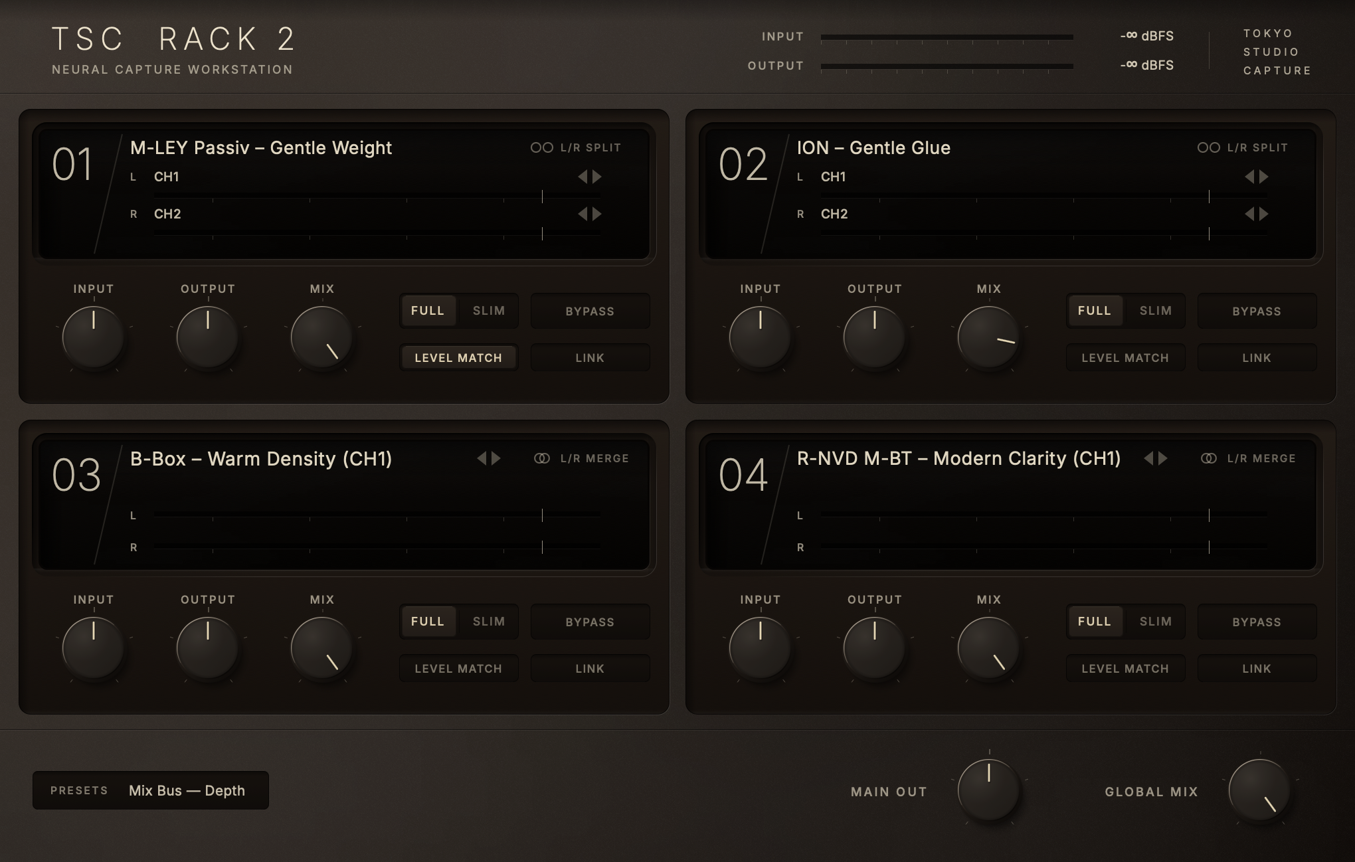The height and width of the screenshot is (862, 1355).
Task: Click the Input knob on slot 04
Action: click(x=760, y=648)
